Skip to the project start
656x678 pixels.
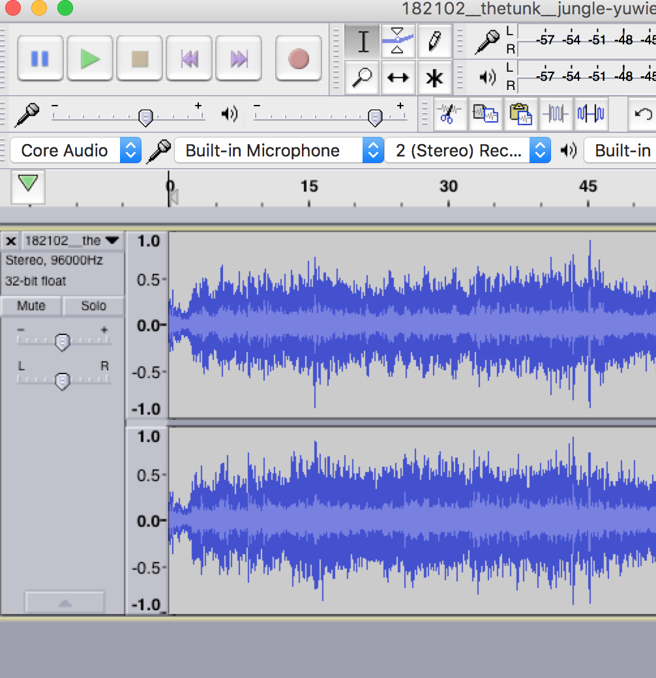pyautogui.click(x=189, y=58)
